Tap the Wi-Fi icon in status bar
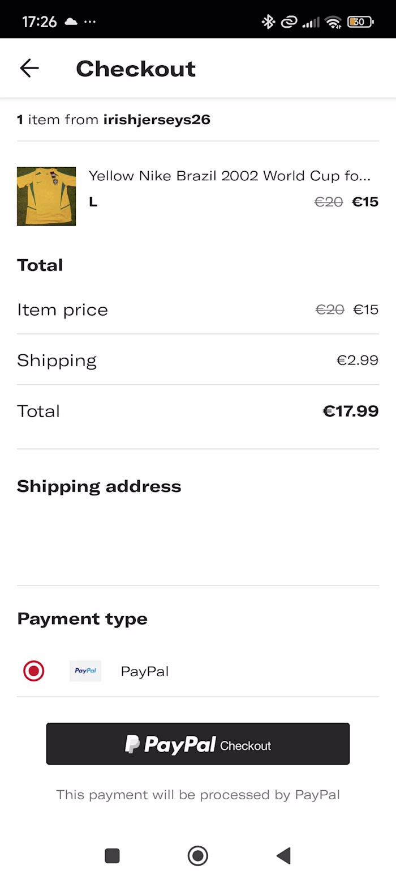396x882 pixels. click(x=333, y=21)
